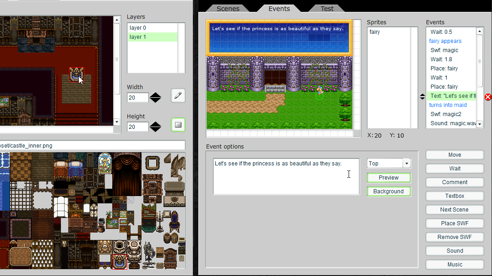This screenshot has height=276, width=492.
Task: Toggle the Background button
Action: pos(388,191)
